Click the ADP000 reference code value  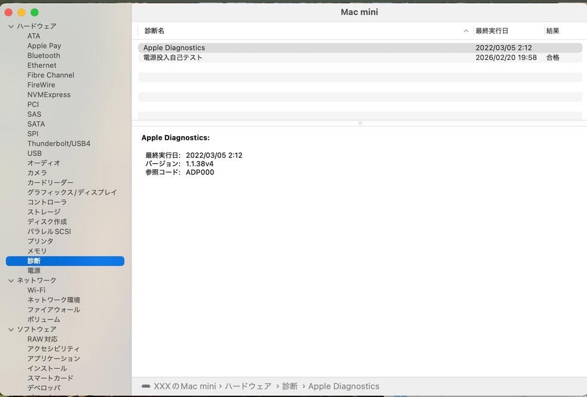[x=200, y=172]
